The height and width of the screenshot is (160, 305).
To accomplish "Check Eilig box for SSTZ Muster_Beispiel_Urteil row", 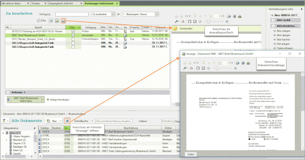I will pyautogui.click(x=73, y=39).
